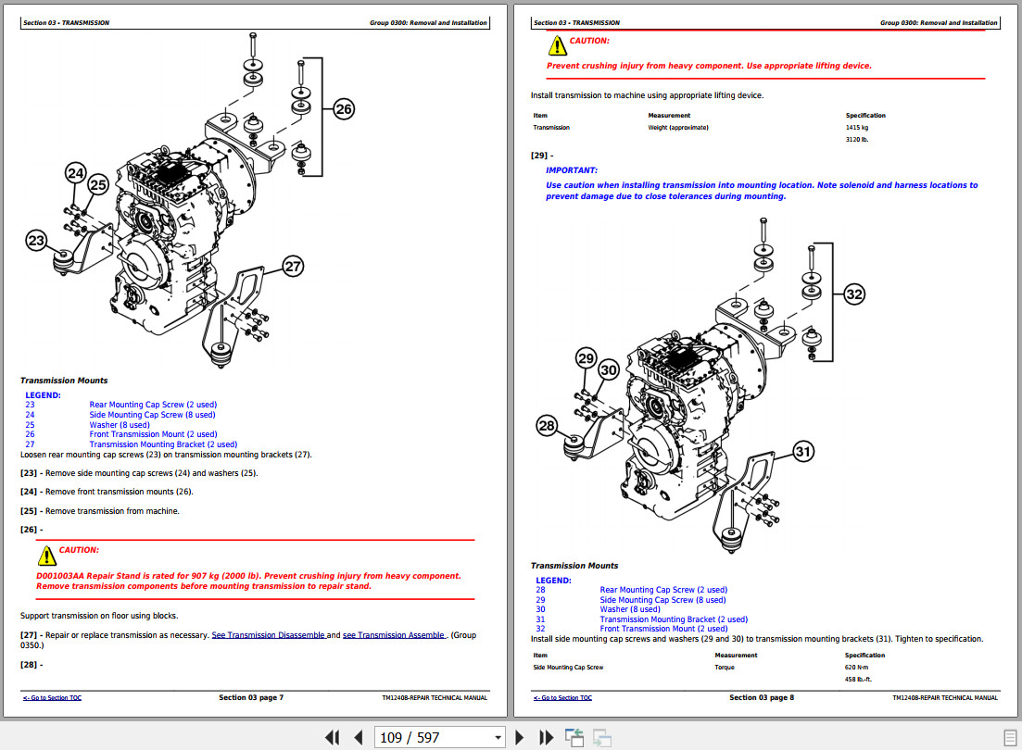The width and height of the screenshot is (1022, 750).
Task: Open the See Transmission Disassemble link
Action: pyautogui.click(x=269, y=634)
